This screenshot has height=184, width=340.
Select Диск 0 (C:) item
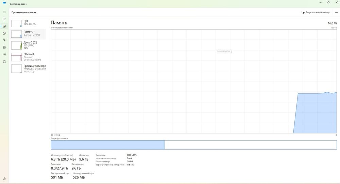(28, 45)
